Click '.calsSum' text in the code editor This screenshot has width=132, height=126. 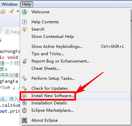pyautogui.click(x=10, y=105)
